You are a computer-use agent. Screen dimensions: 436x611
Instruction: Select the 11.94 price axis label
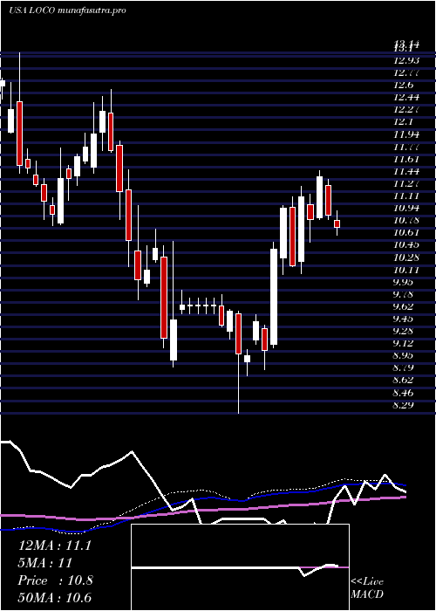tap(406, 134)
